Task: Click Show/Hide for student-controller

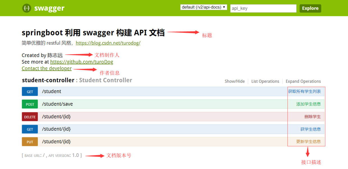Action: tap(235, 81)
